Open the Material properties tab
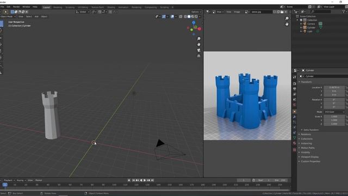Screen dimensions: 348x196 (295, 143)
